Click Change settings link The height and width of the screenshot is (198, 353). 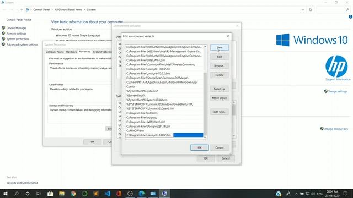(337, 91)
